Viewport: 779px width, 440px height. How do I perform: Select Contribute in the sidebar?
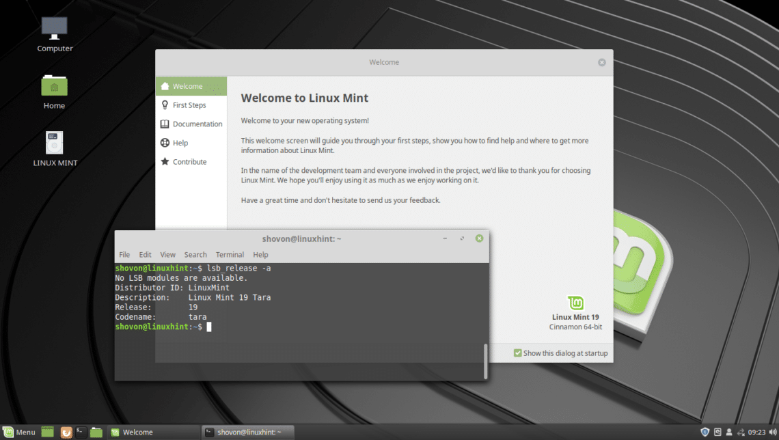[188, 161]
